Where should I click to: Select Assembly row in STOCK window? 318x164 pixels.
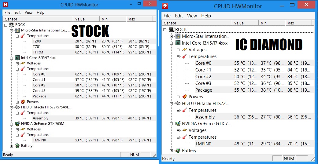(94, 118)
